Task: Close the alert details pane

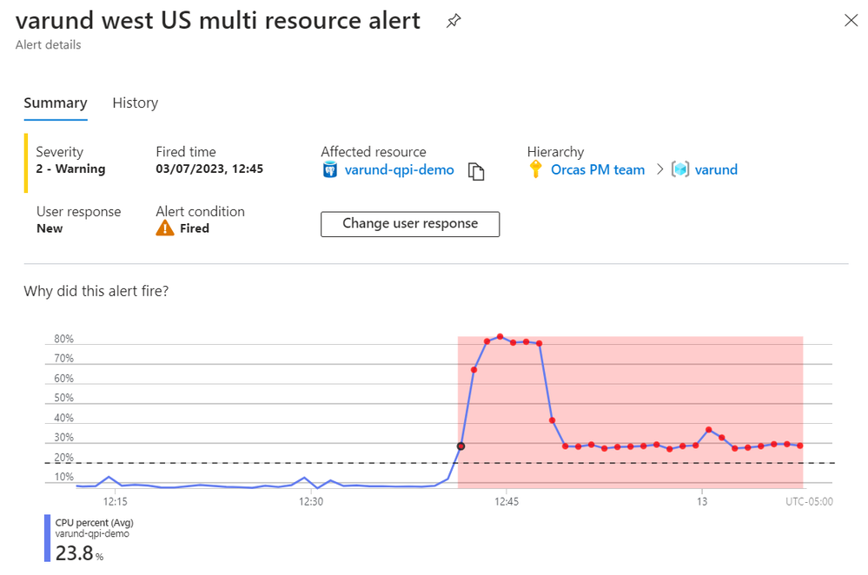Action: 851,21
